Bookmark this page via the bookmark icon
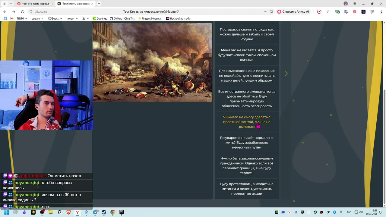 271,11
